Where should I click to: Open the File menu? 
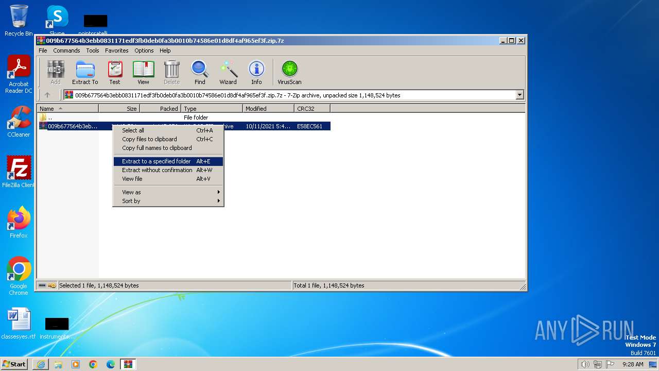(x=43, y=50)
